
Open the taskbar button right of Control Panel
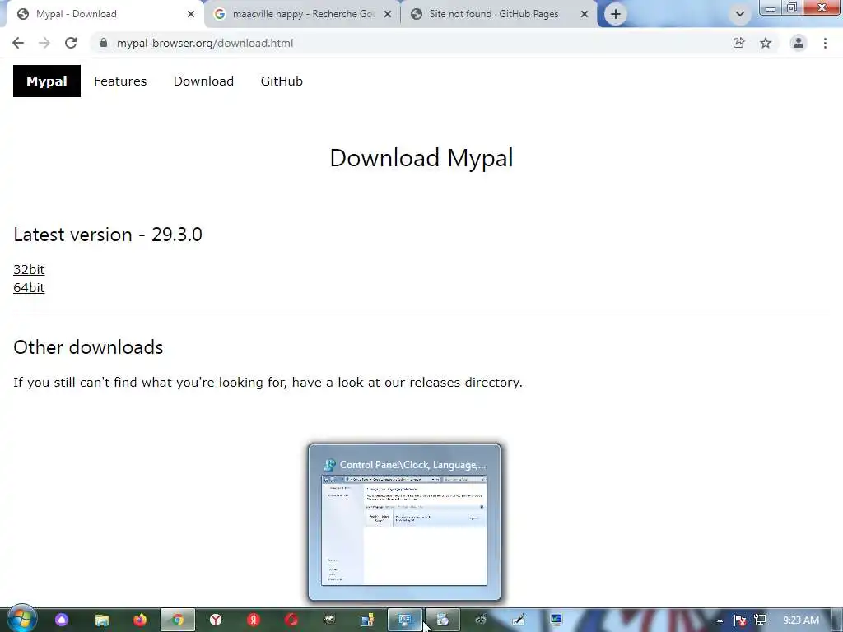point(442,620)
